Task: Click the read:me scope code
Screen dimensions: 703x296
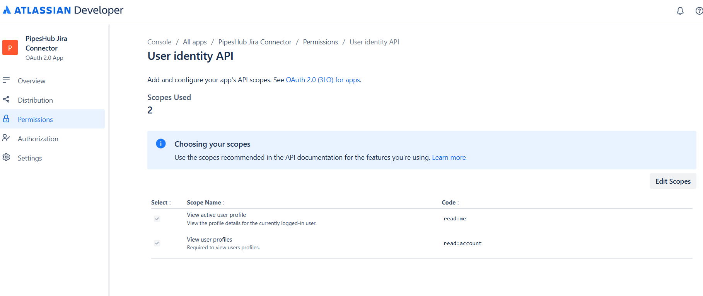Action: 455,219
